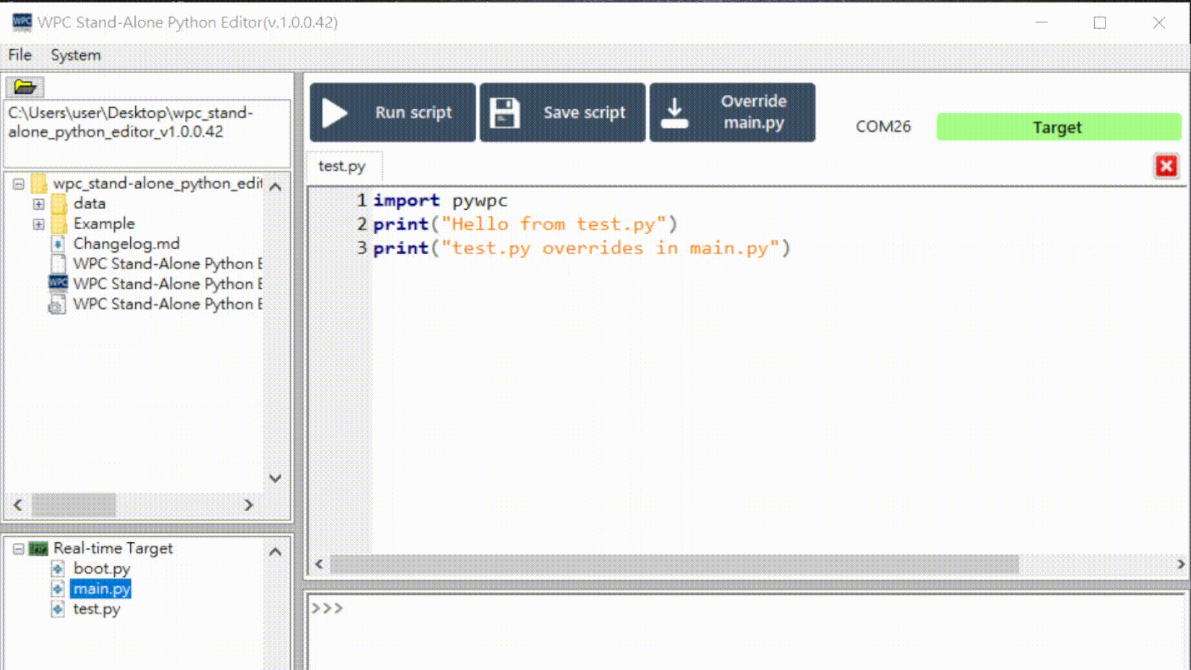Open the File menu
Viewport: 1191px width, 670px height.
tap(20, 55)
